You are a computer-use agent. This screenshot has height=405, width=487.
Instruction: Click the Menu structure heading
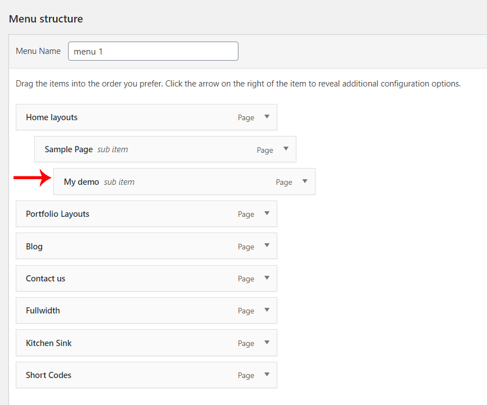[x=46, y=19]
